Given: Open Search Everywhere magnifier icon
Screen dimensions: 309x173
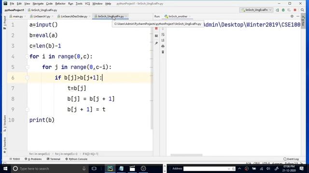Looking at the screenshot, I should pyautogui.click(x=302, y=10).
